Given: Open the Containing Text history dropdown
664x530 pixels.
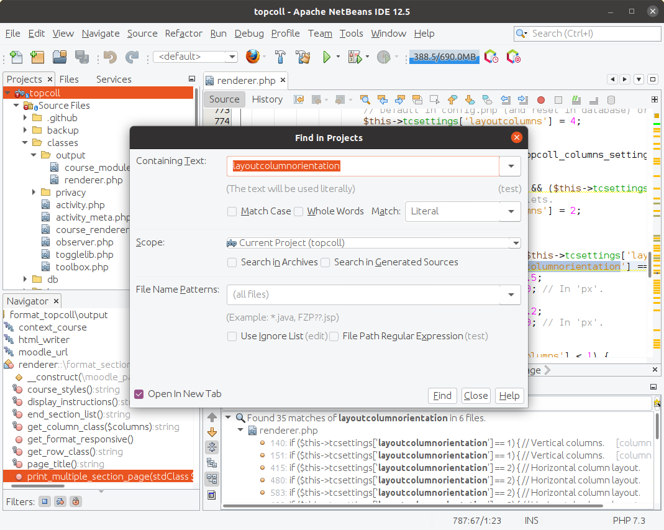Looking at the screenshot, I should [x=511, y=166].
